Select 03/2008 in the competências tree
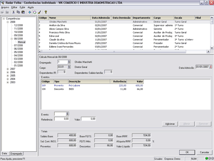This screenshot has height=161, width=214. click(18, 59)
